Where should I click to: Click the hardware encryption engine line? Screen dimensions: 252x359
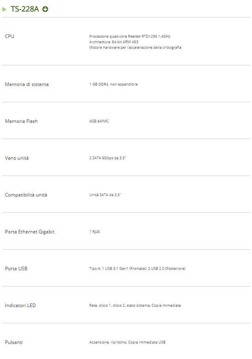(x=135, y=48)
